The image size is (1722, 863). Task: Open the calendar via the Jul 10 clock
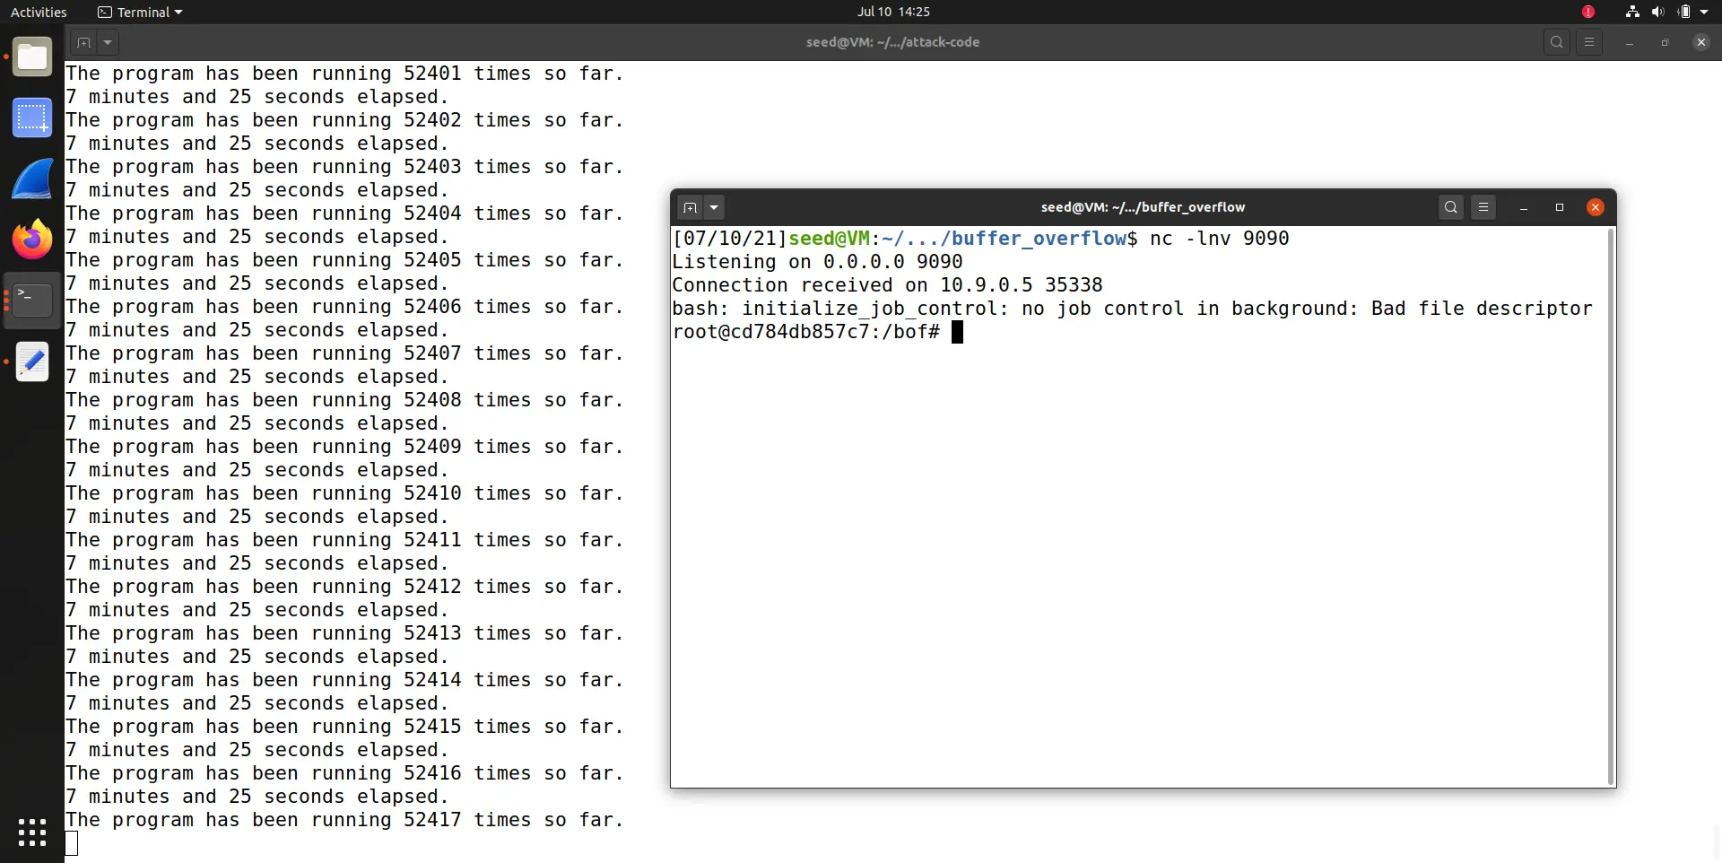coord(894,12)
